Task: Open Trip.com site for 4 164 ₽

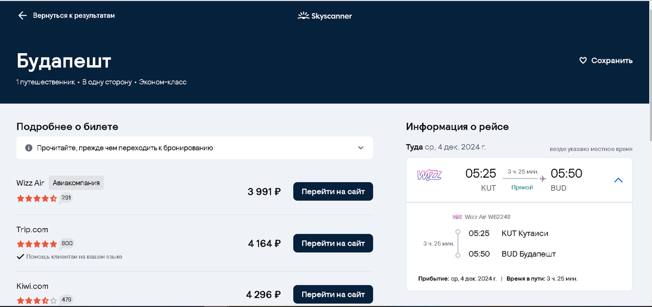Action: pos(333,243)
